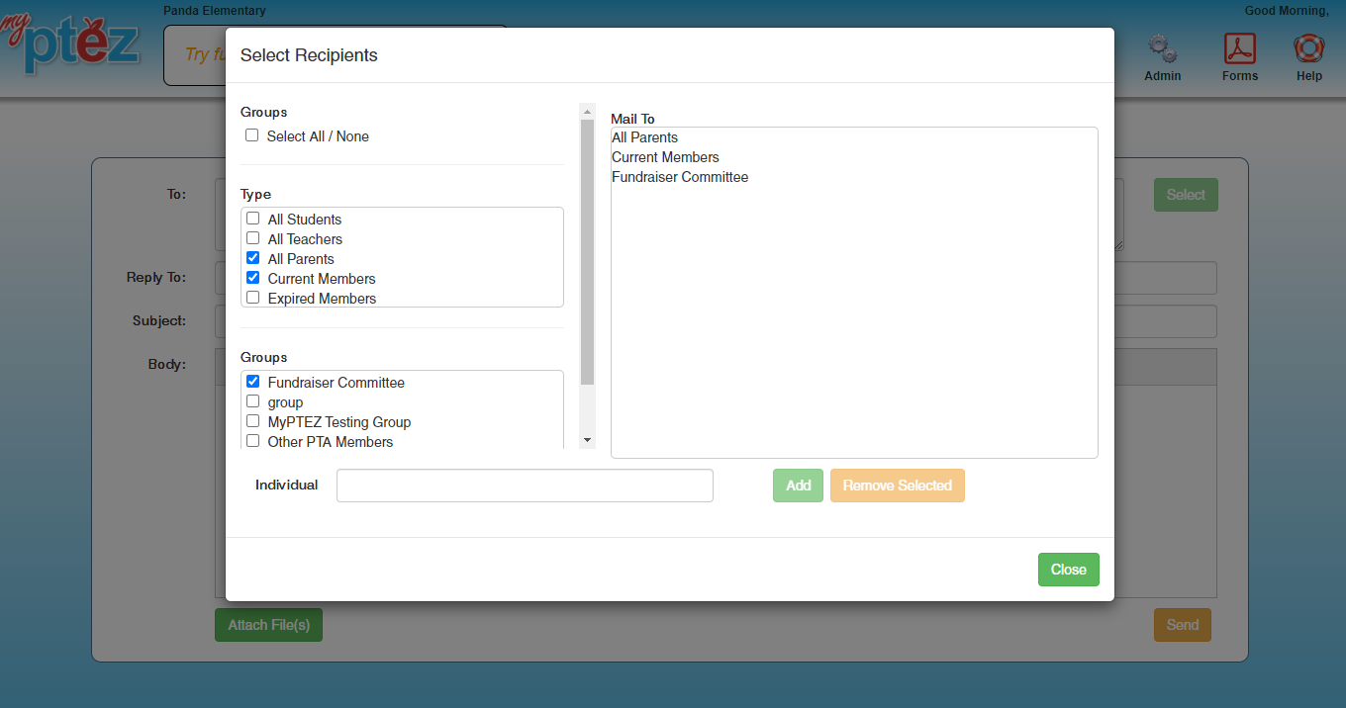1346x708 pixels.
Task: Close the Select Recipients dialog
Action: click(1068, 570)
